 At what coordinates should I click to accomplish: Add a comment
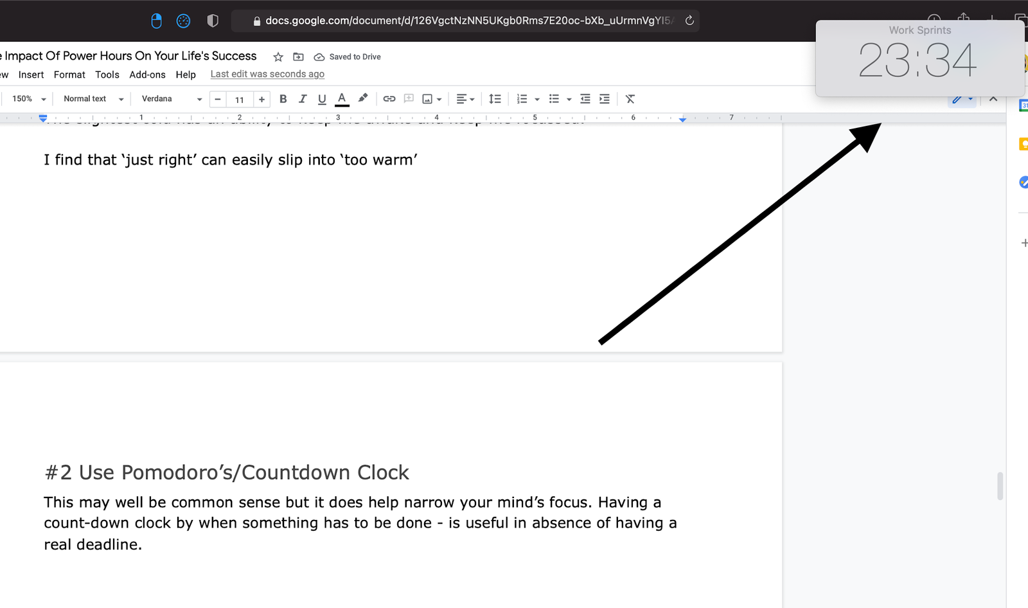pos(409,99)
